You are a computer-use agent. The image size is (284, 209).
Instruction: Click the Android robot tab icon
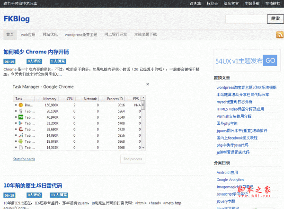[x=21, y=141]
